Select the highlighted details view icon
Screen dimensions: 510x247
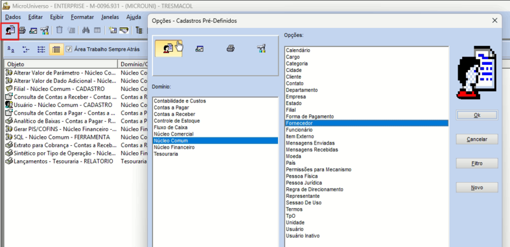(x=56, y=50)
